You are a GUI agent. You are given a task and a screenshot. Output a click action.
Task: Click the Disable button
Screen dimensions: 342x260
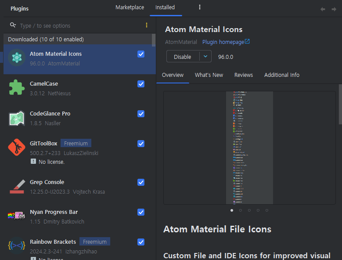click(x=183, y=57)
